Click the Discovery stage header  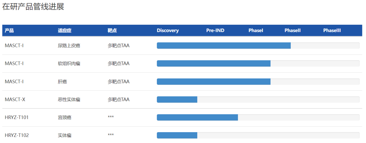tap(168, 30)
